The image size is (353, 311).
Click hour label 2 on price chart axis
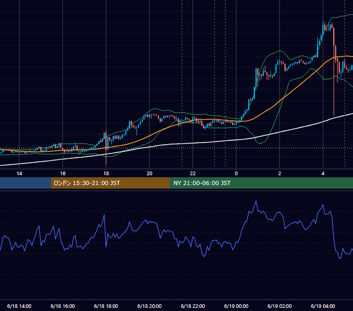click(280, 174)
